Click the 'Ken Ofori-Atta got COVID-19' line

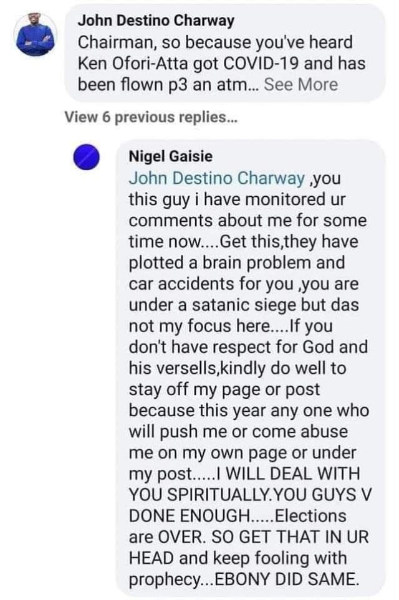tap(222, 63)
